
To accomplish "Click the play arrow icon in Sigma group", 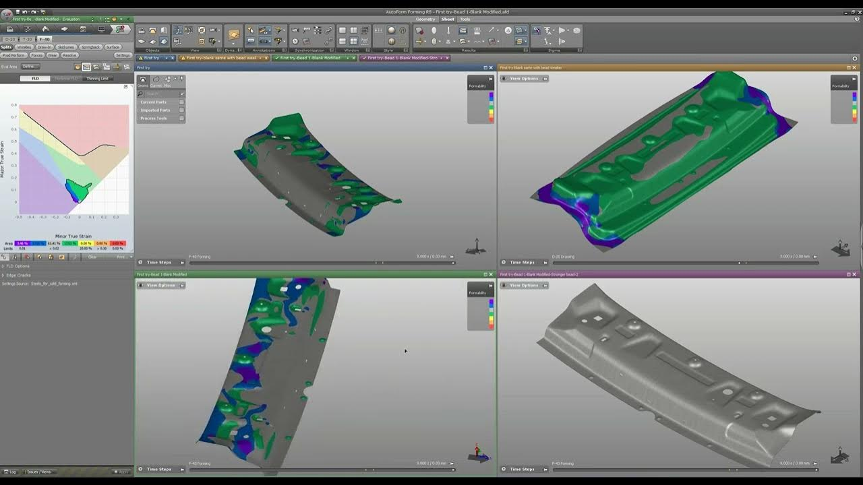I will (x=562, y=30).
